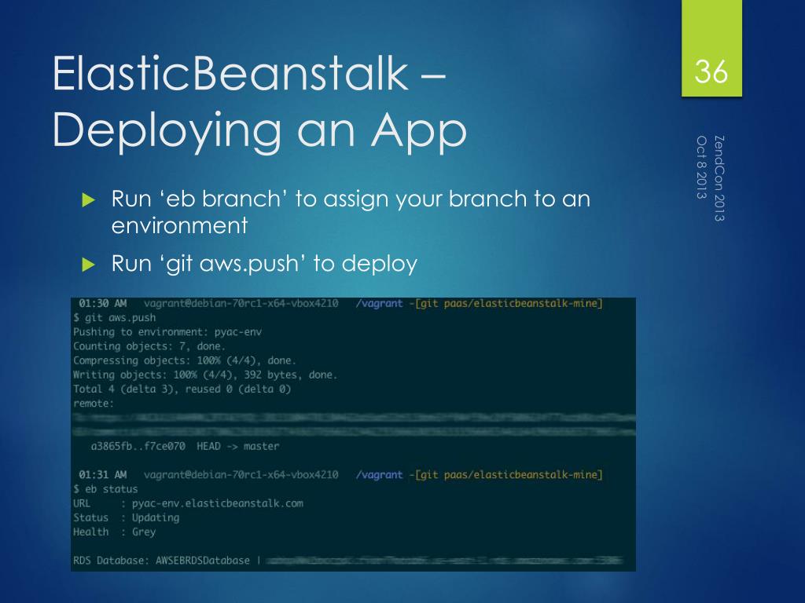This screenshot has height=603, width=805.
Task: Select the 'Run eb branch to assign your branch' bullet text
Action: coord(351,212)
